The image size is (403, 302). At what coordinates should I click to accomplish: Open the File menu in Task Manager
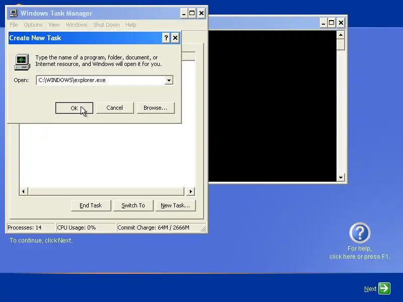(14, 25)
